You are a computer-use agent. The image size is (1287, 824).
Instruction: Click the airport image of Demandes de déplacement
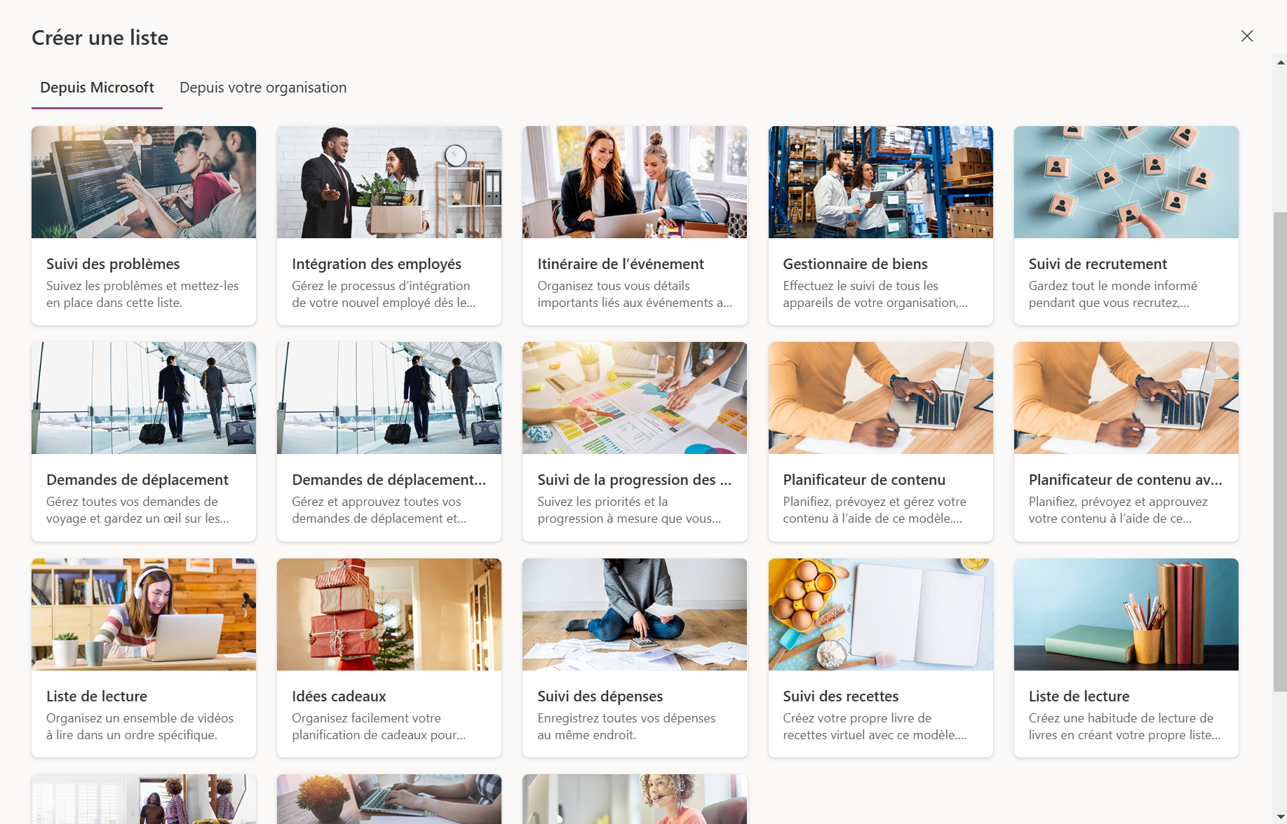[144, 398]
